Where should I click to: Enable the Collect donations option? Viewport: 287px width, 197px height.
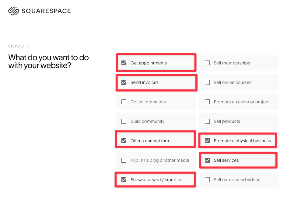[x=124, y=102]
